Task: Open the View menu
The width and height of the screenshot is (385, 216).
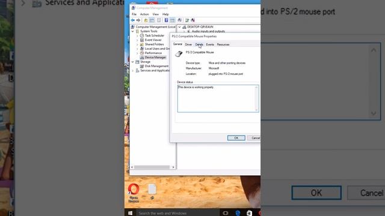Action: tap(155, 14)
